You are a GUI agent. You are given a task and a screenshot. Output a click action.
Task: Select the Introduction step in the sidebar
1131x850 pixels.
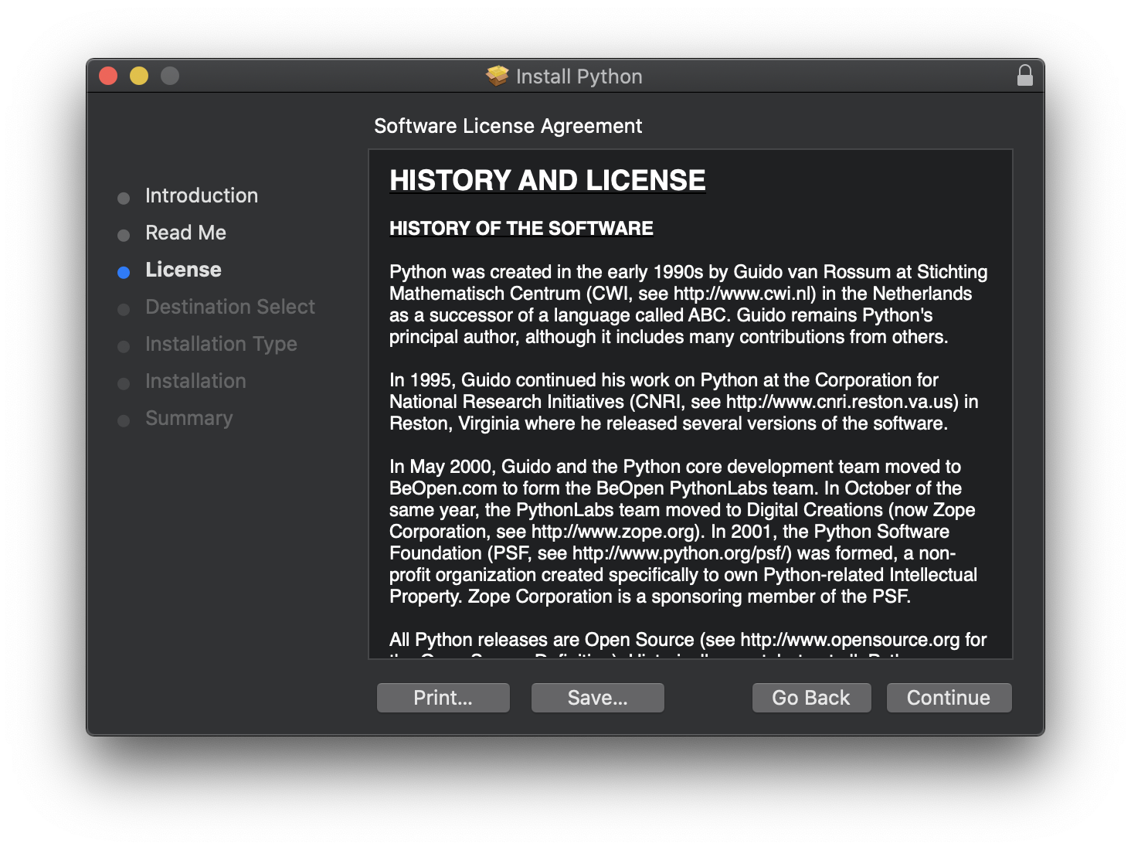click(x=201, y=195)
